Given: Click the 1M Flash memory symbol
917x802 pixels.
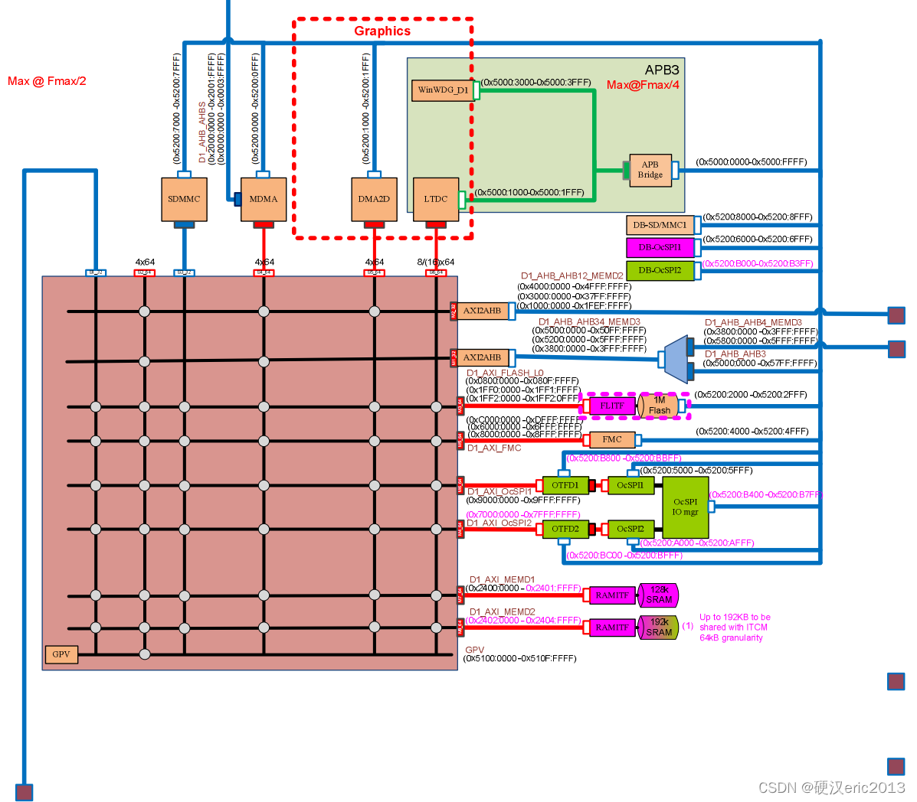Looking at the screenshot, I should pyautogui.click(x=659, y=406).
